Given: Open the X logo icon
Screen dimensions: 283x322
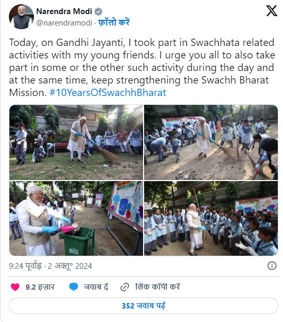Looking at the screenshot, I should tap(272, 11).
